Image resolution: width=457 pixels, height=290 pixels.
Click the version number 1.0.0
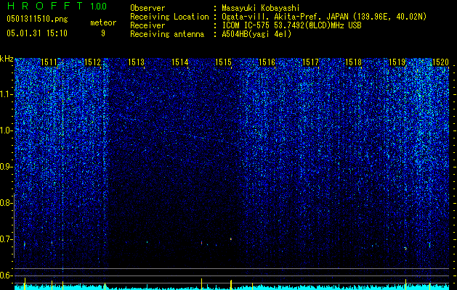point(99,7)
